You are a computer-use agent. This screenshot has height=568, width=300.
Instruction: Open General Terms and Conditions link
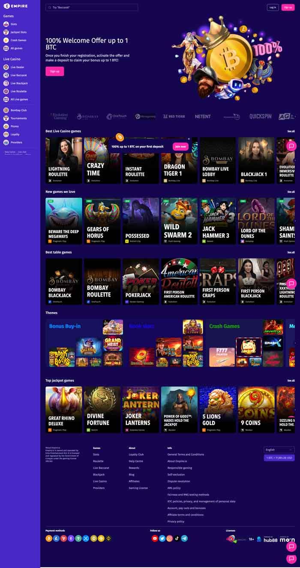186,454
